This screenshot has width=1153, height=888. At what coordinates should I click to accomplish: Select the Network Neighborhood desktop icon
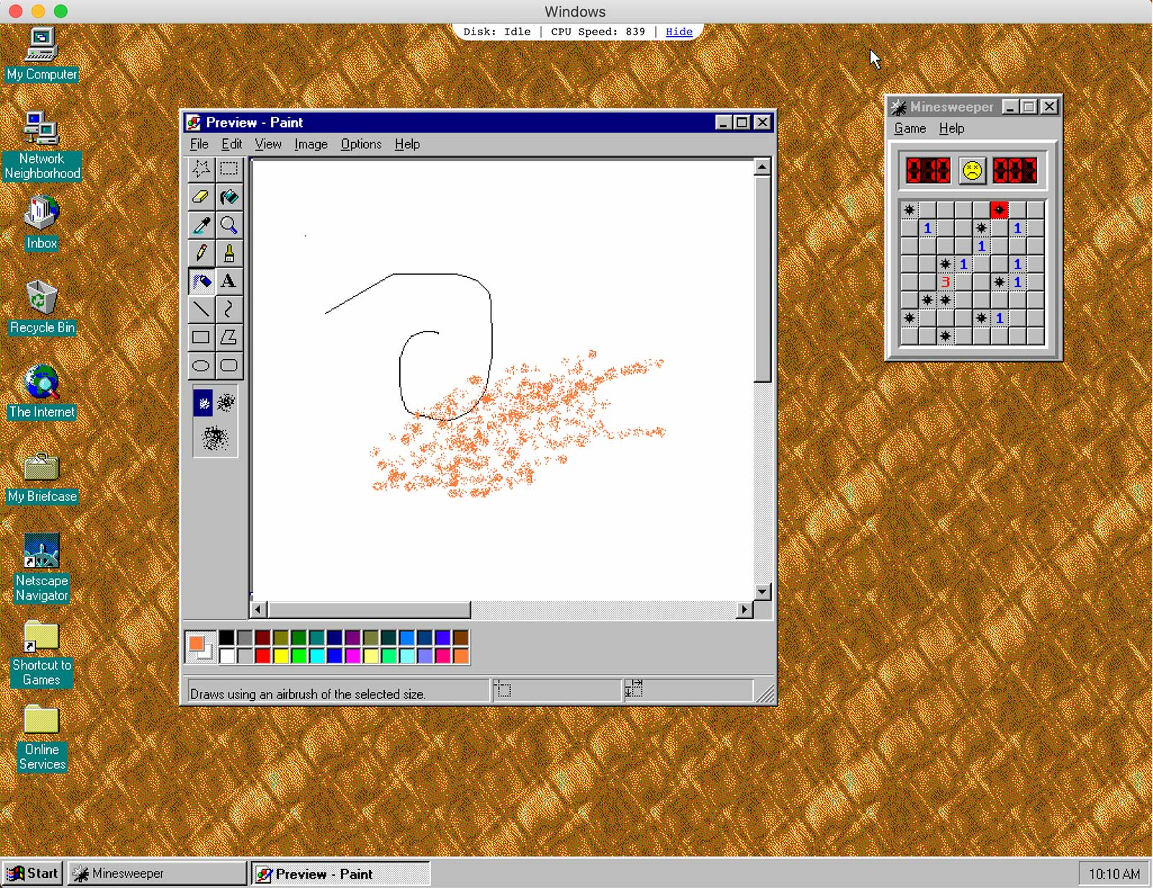42,146
